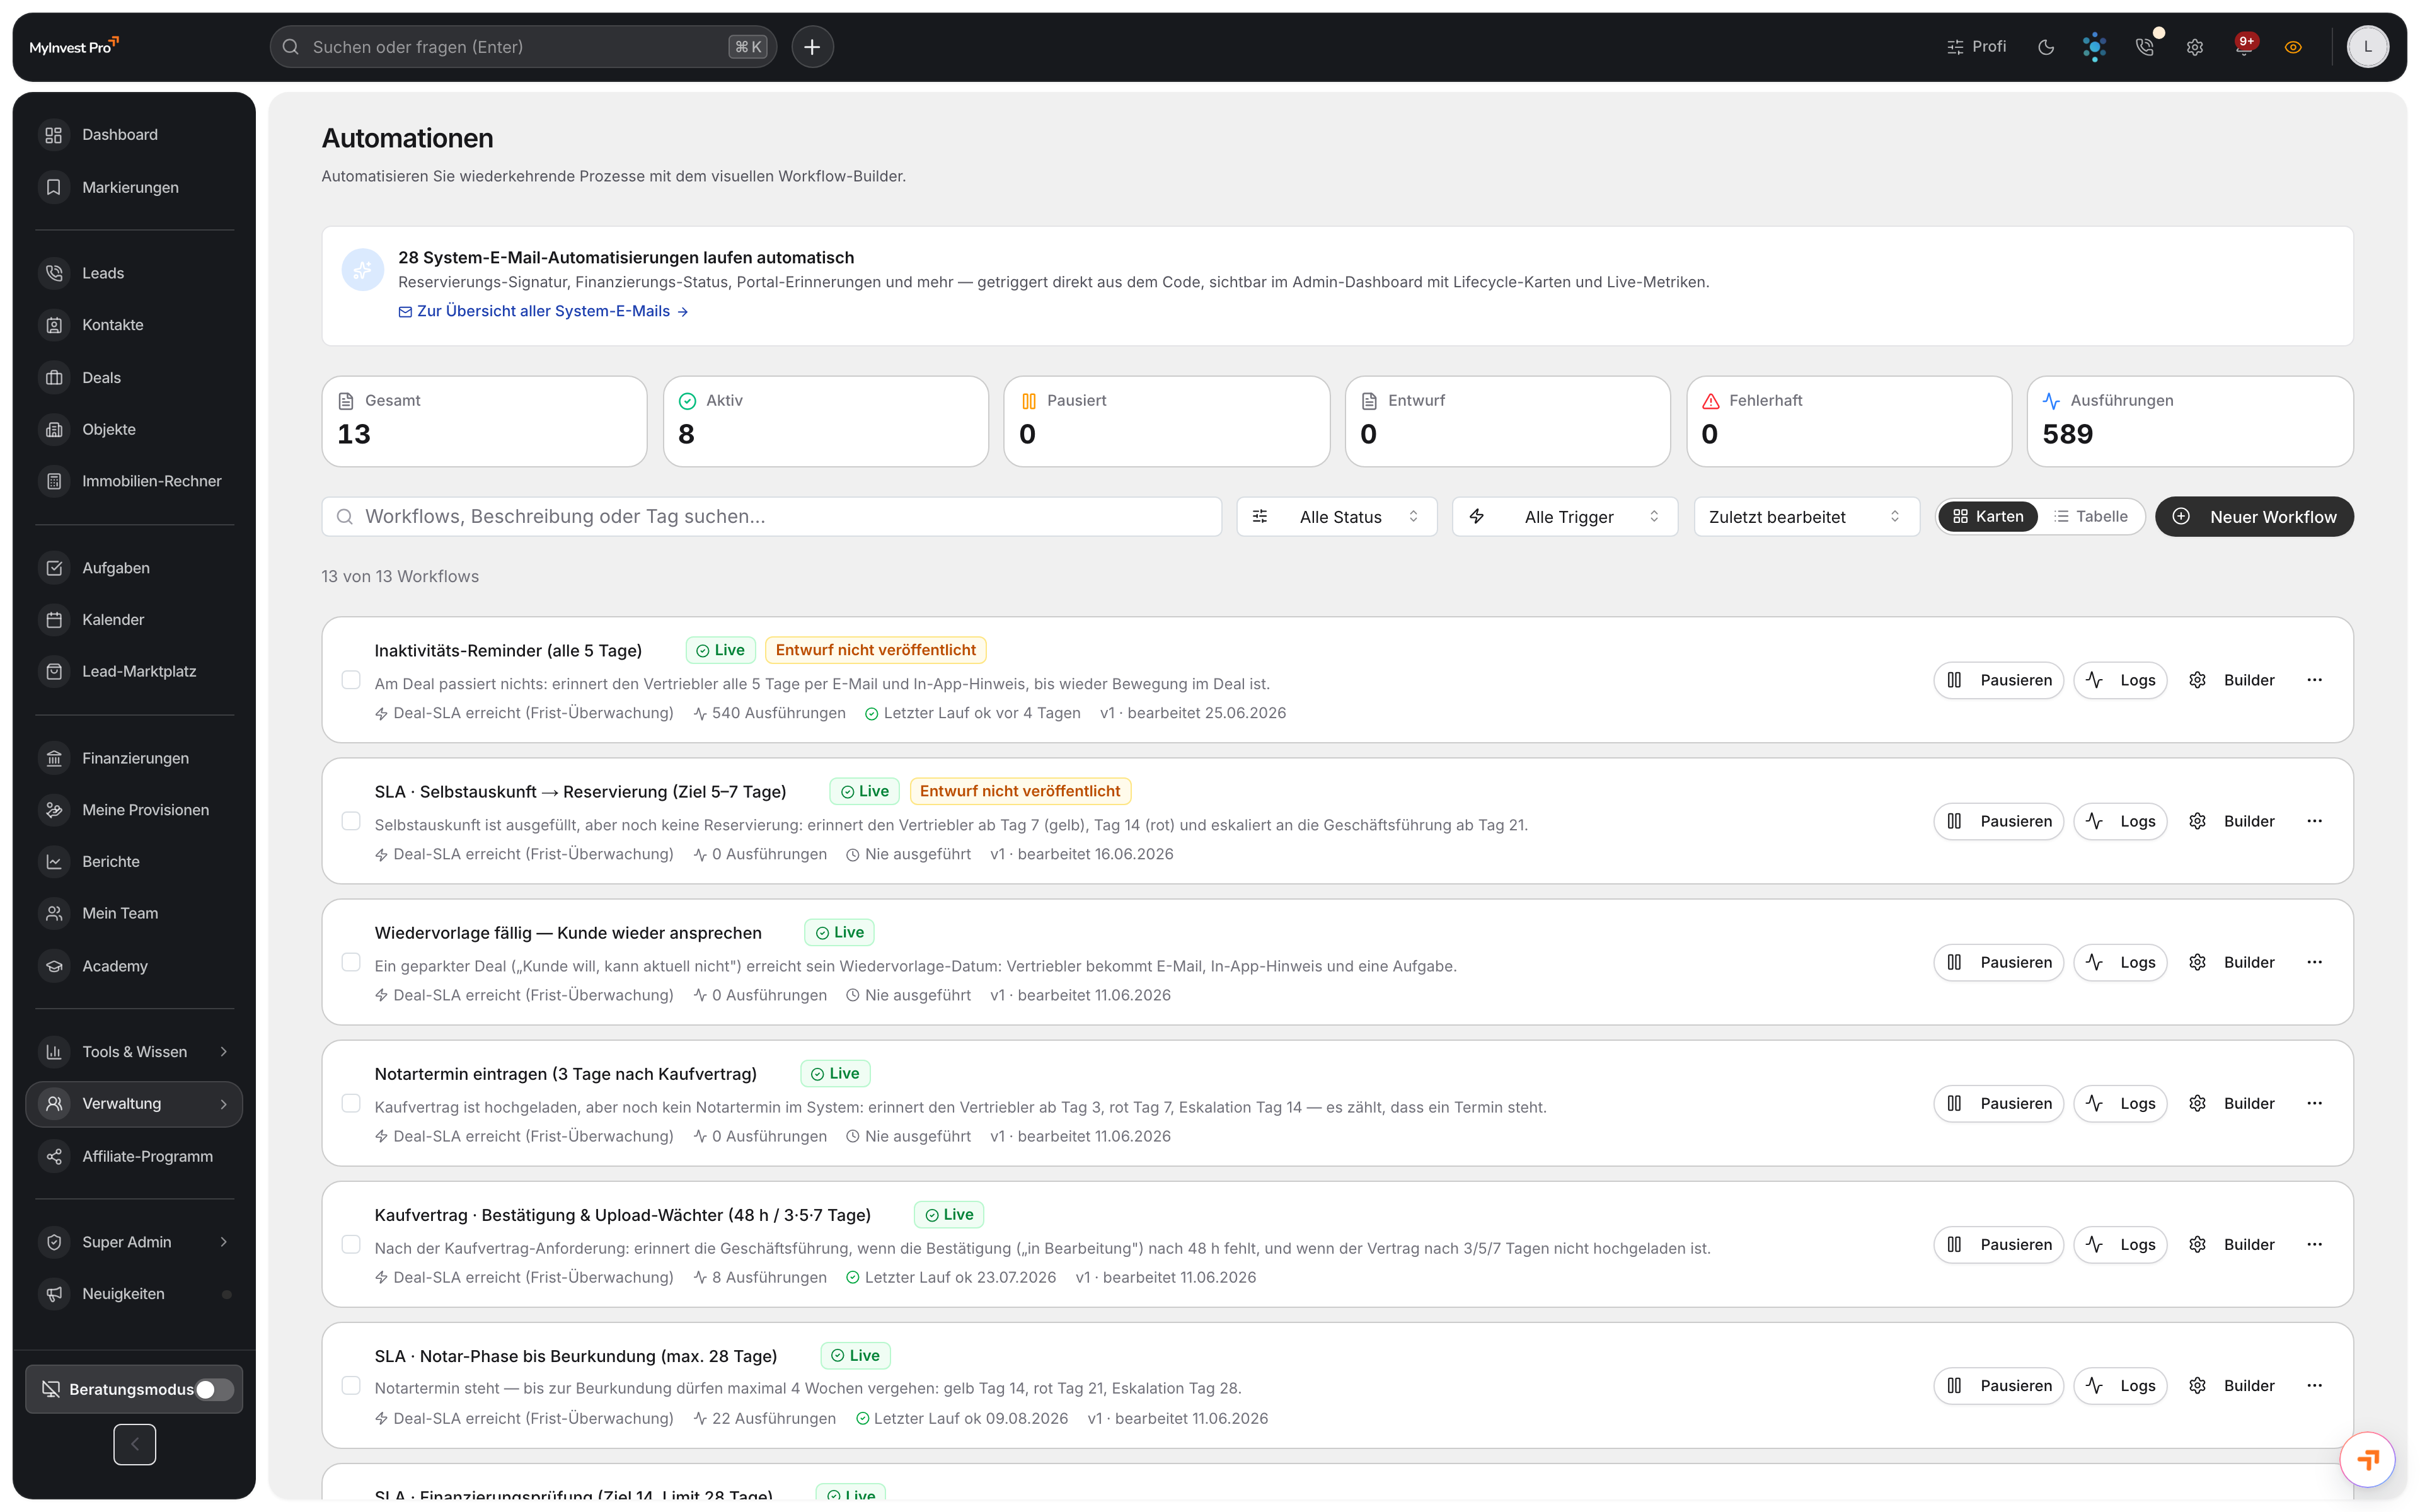Screen dimensions: 2420x1512
Task: Open Berichte in sidebar
Action: tap(134, 861)
